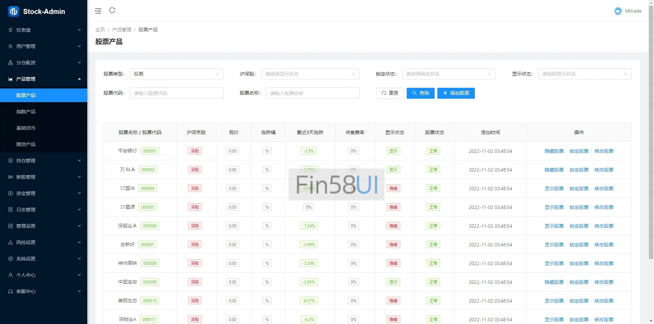Click the 添加股票 button
The width and height of the screenshot is (654, 324).
(x=456, y=93)
